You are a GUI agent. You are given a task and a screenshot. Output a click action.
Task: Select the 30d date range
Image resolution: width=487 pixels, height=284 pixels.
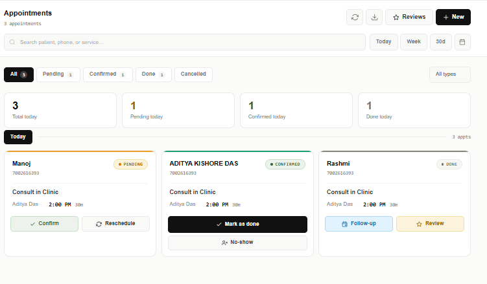[x=440, y=42]
